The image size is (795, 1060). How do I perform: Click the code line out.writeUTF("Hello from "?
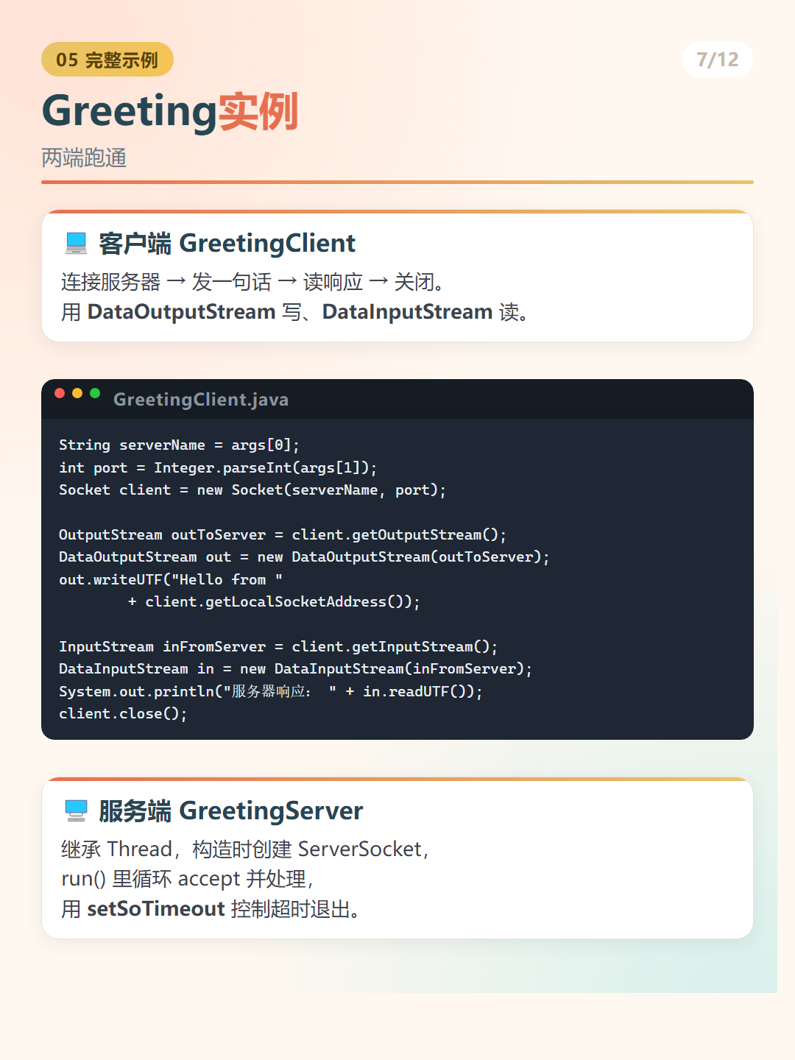click(x=171, y=579)
